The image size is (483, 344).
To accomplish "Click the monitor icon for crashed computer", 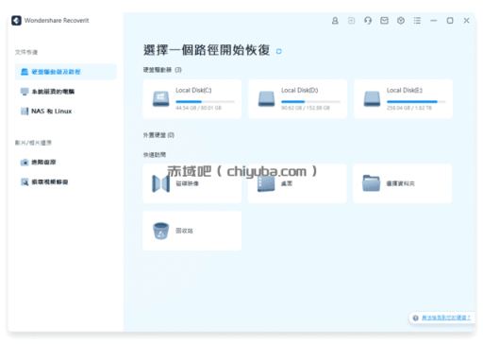I will [25, 92].
